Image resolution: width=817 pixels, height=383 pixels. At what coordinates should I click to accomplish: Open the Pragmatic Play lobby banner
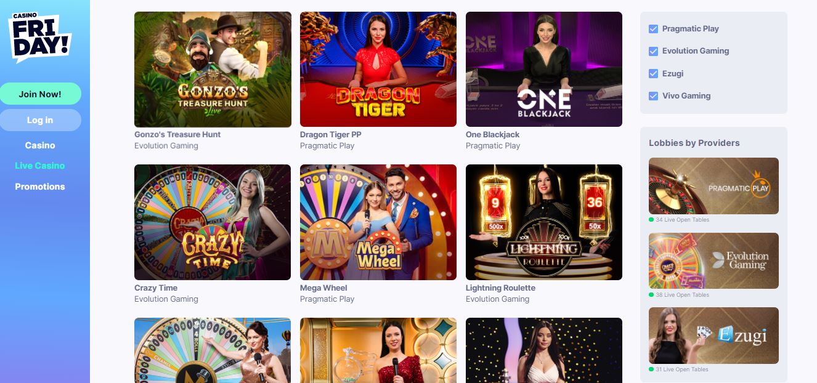[x=713, y=186]
